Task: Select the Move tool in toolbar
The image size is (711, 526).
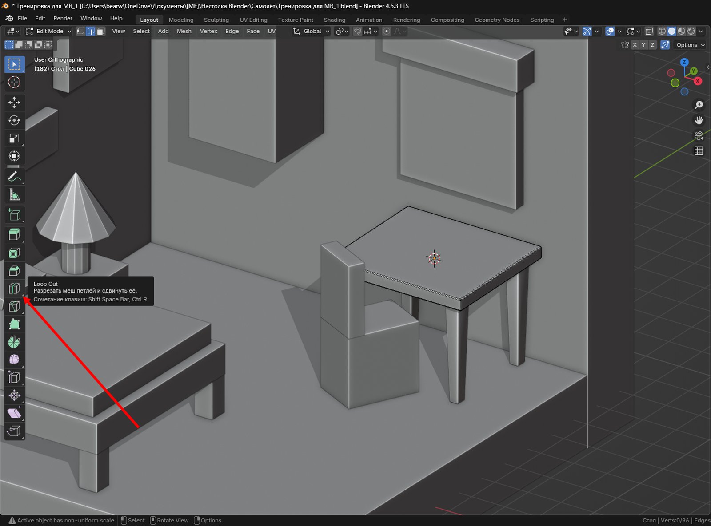Action: [14, 103]
